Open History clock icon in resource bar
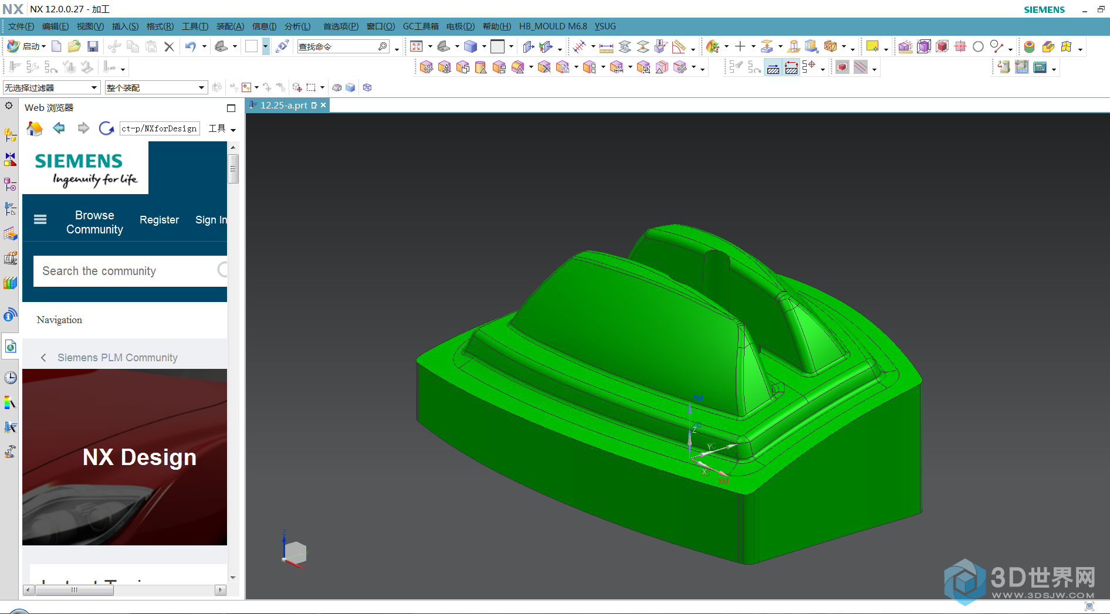Screen dimensions: 1110x614 click(x=10, y=378)
